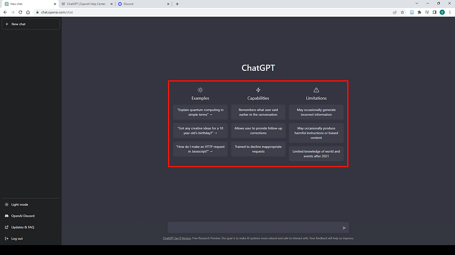The height and width of the screenshot is (255, 455).
Task: Click the address bar URL
Action: pos(57,12)
